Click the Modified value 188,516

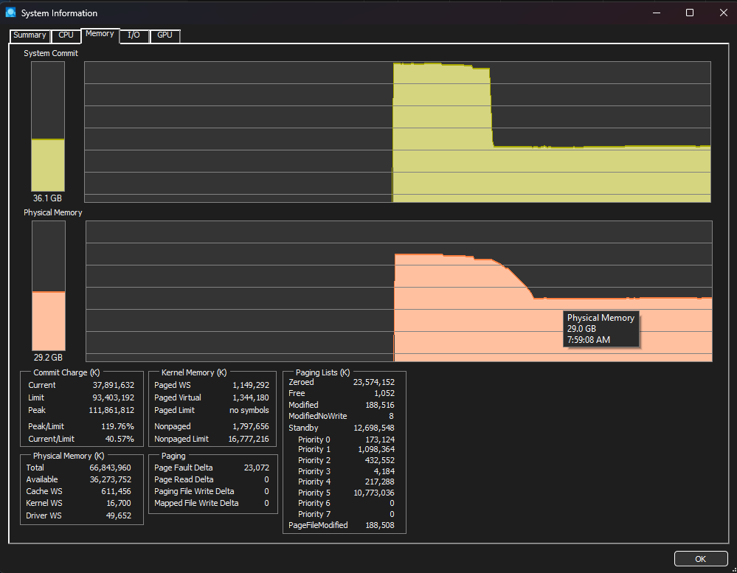[380, 406]
